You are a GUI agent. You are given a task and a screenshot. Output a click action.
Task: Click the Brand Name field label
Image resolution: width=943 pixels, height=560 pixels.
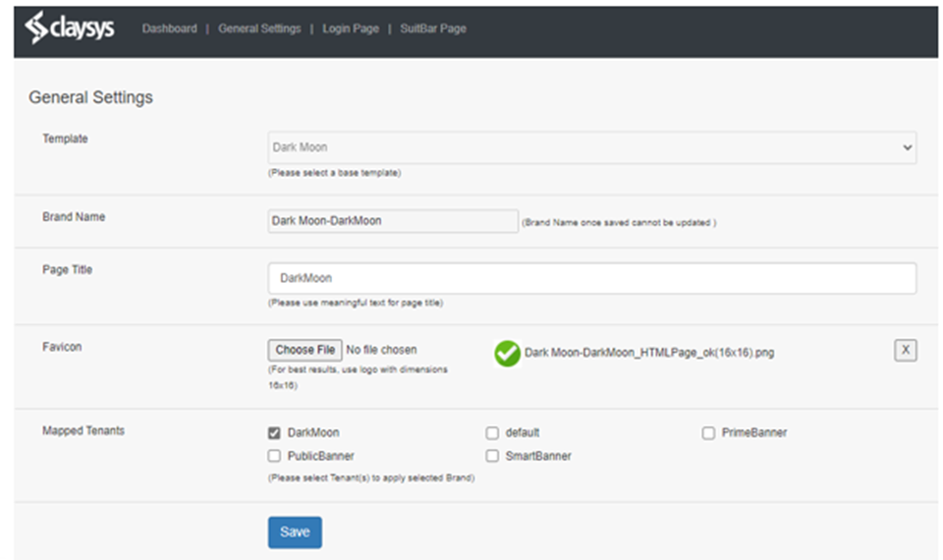point(74,217)
